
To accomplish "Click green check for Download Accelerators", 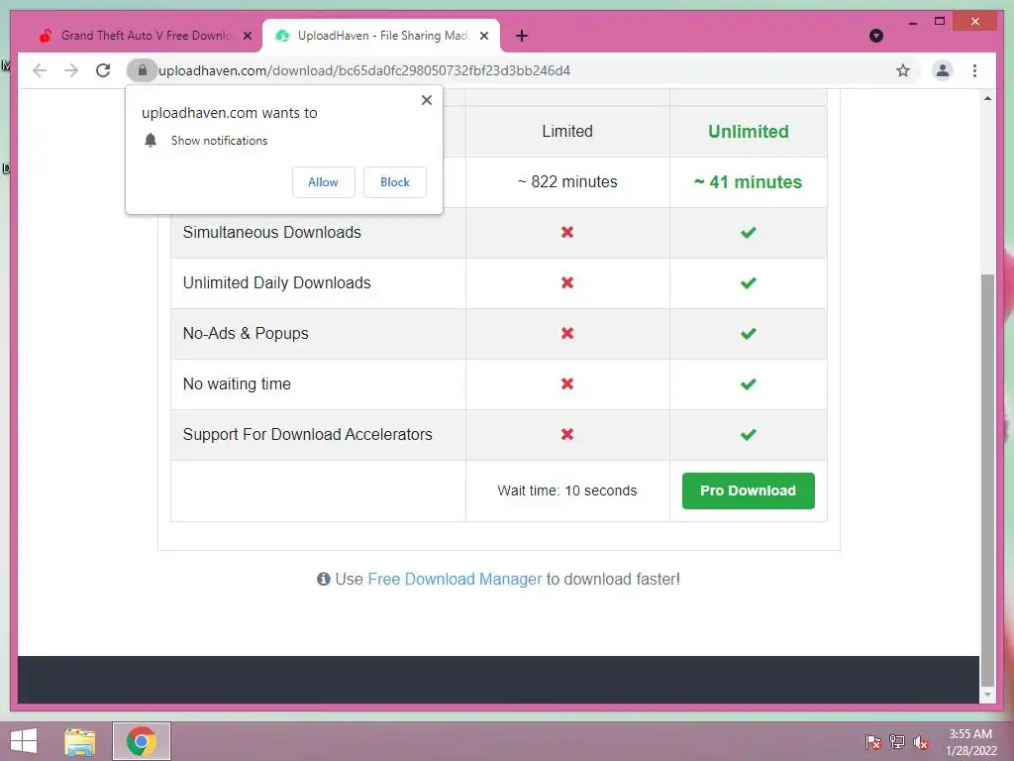I will [x=749, y=434].
